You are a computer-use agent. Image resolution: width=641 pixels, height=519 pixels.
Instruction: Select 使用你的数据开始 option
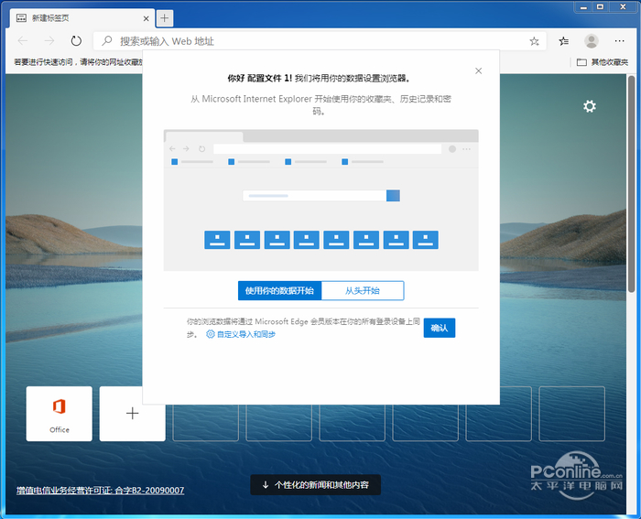(279, 290)
